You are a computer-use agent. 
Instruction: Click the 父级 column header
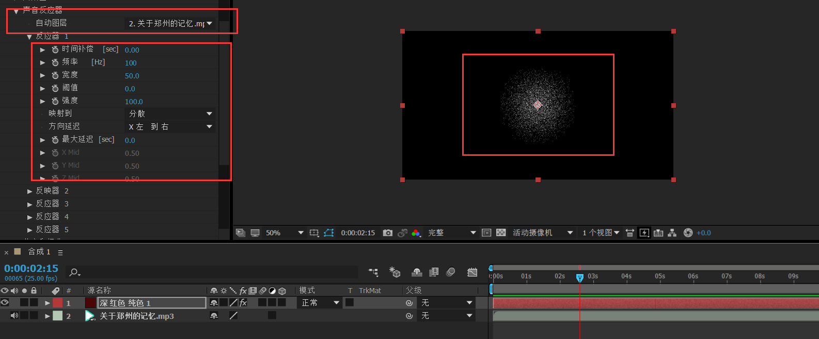click(x=414, y=290)
